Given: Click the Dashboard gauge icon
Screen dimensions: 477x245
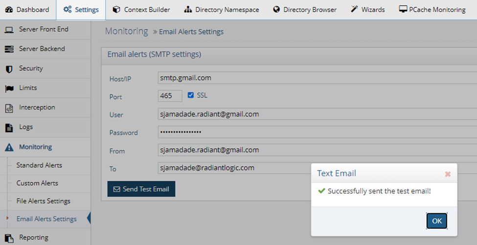Looking at the screenshot, I should tap(9, 10).
